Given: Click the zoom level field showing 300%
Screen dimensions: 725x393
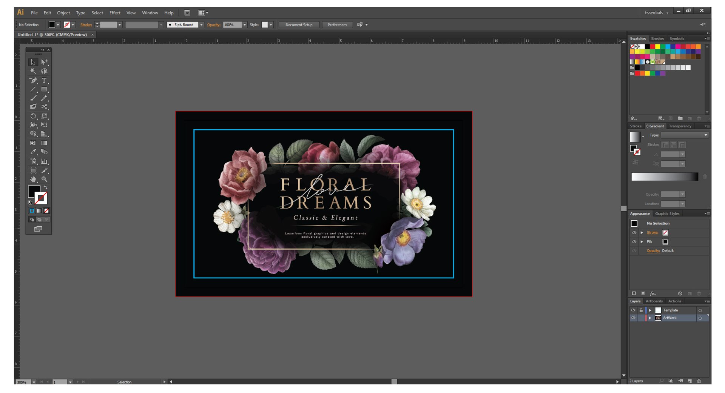Looking at the screenshot, I should 23,382.
